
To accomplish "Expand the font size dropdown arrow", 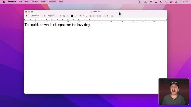I will click(68, 16).
